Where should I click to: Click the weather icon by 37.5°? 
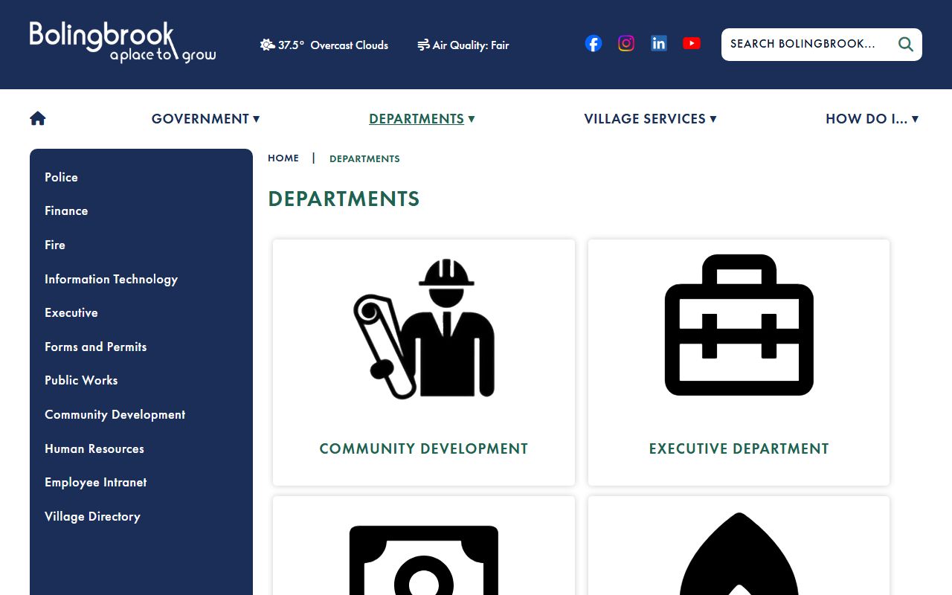[268, 45]
